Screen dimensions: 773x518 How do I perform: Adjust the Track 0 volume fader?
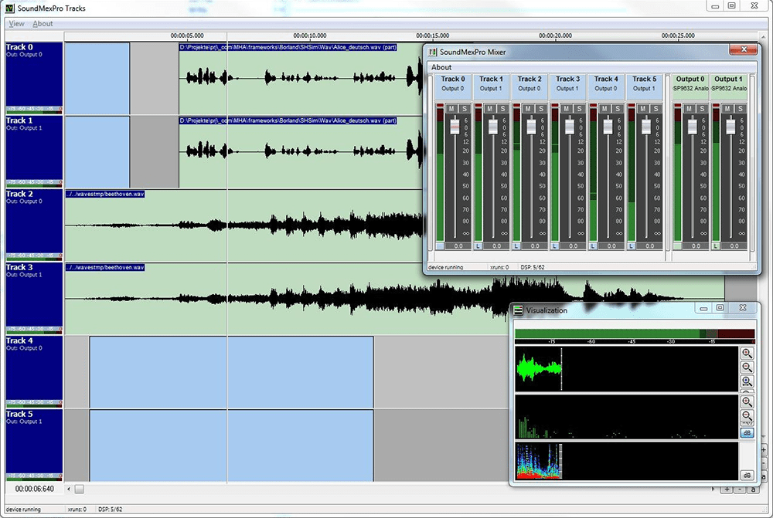click(x=455, y=126)
